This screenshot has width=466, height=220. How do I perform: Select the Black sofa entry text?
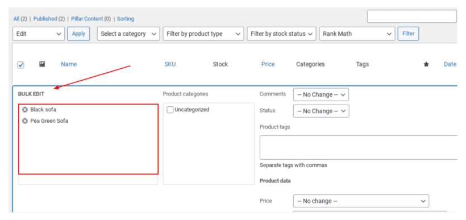click(43, 110)
